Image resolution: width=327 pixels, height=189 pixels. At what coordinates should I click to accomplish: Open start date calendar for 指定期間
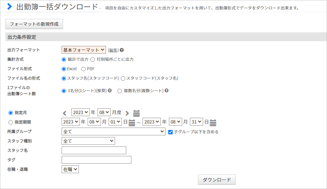coord(132,123)
